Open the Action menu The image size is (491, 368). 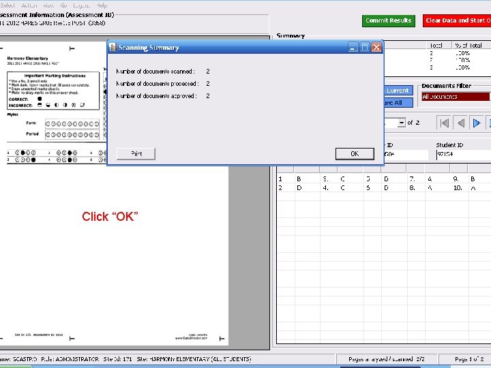point(29,5)
